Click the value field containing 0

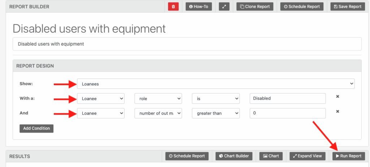(288, 113)
